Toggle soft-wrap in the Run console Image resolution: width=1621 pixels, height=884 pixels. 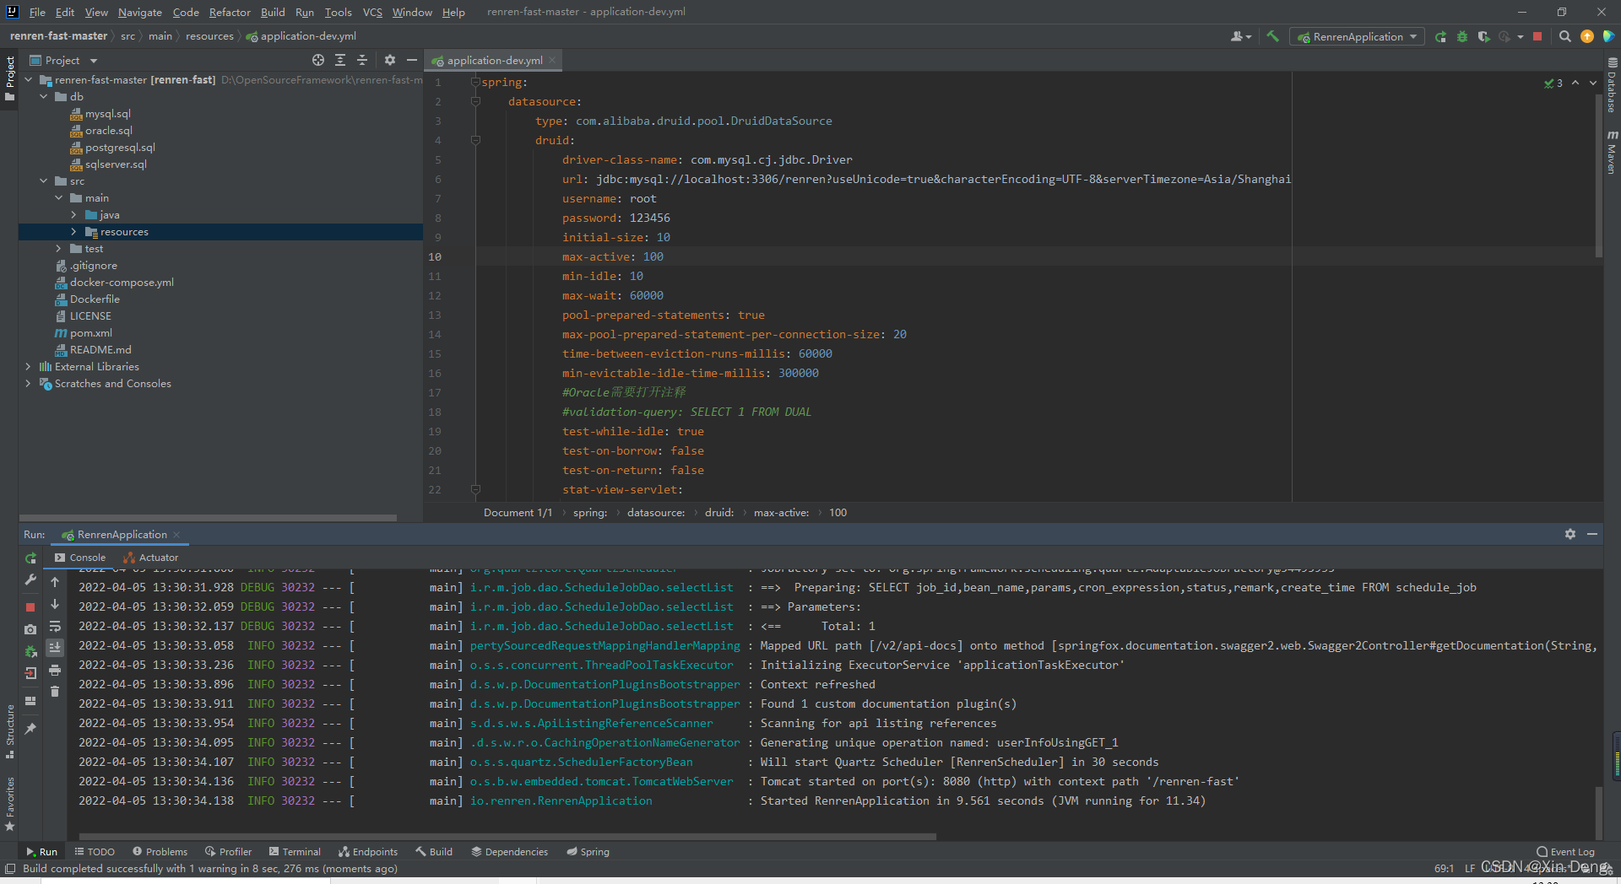55,627
